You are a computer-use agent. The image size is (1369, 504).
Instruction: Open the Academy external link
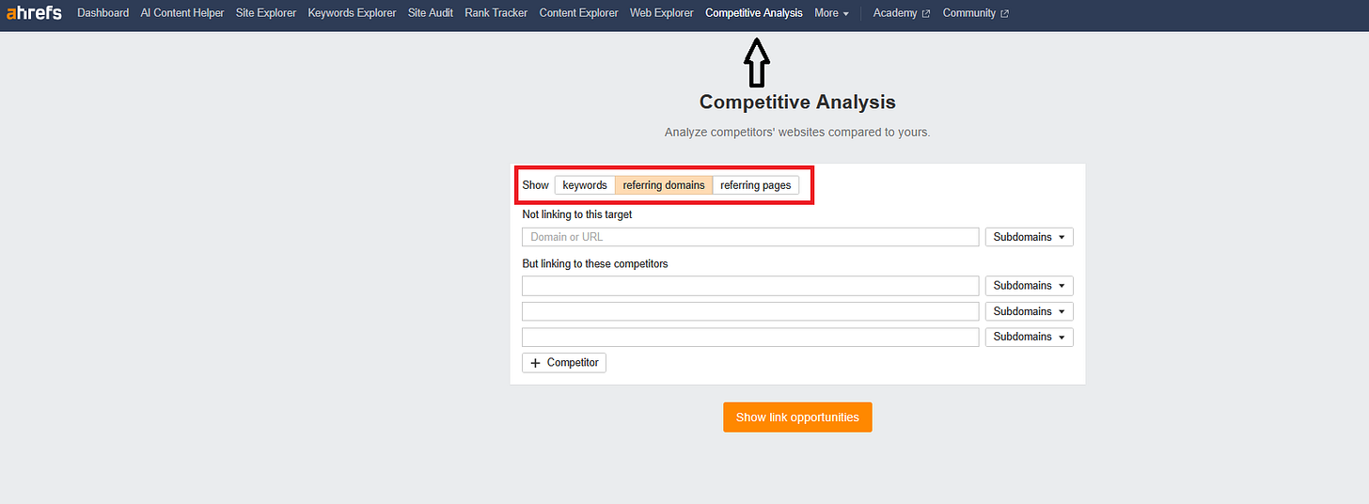902,13
